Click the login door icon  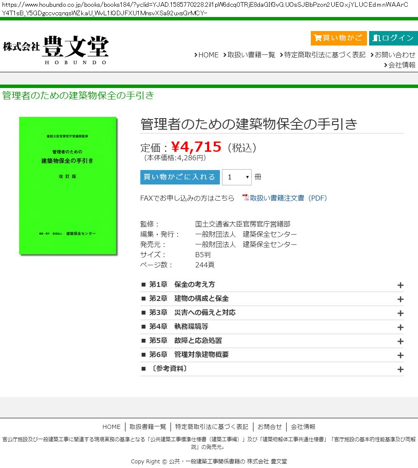376,38
